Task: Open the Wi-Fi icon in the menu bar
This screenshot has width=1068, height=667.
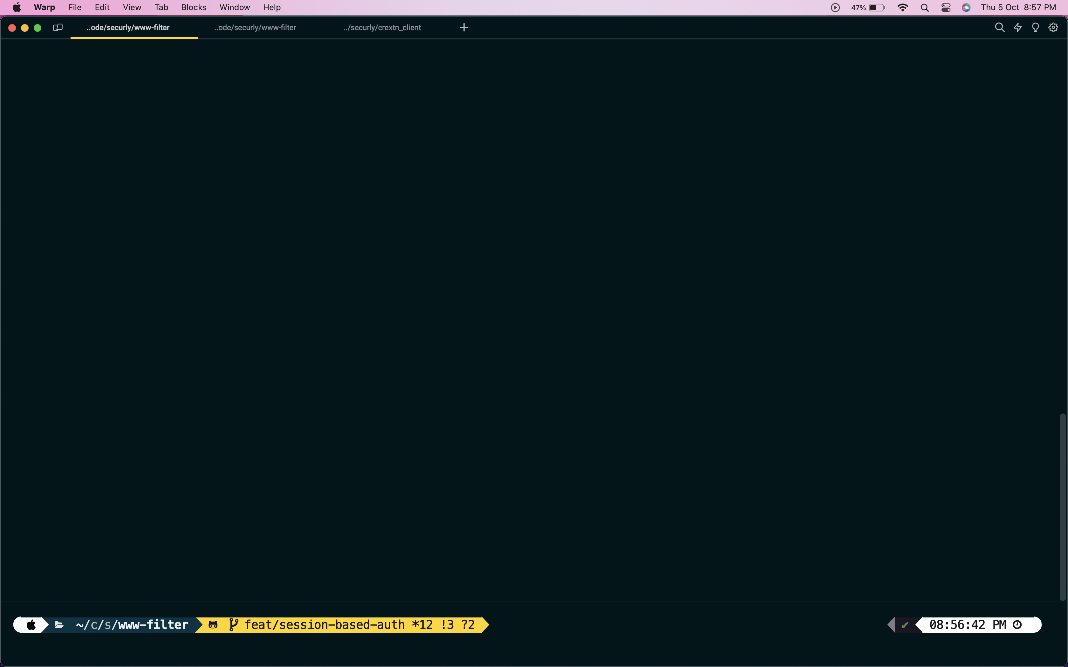Action: pos(903,7)
